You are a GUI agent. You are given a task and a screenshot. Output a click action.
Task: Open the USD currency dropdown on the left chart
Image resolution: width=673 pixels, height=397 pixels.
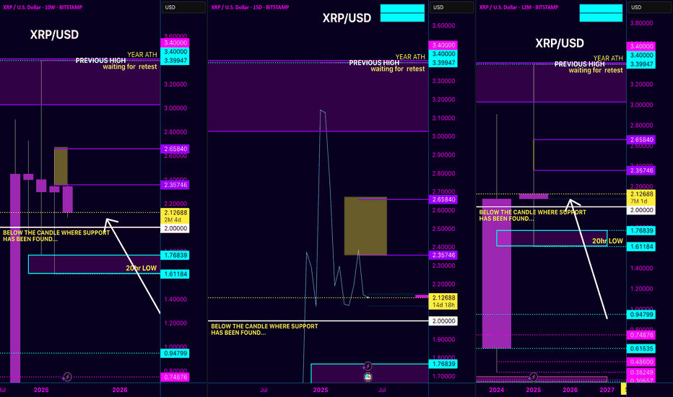click(183, 7)
